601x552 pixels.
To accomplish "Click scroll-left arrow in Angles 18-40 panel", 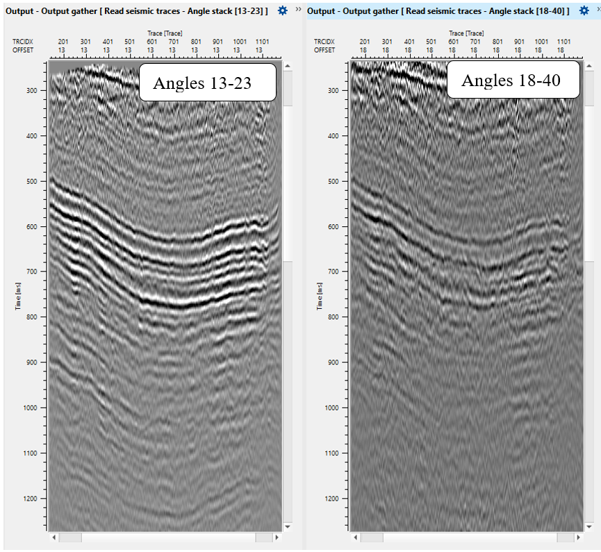I will [x=356, y=537].
